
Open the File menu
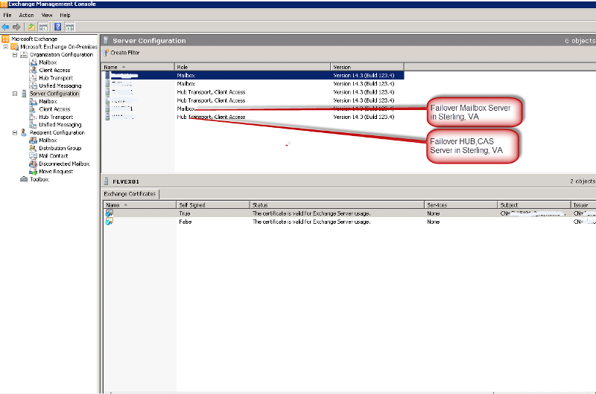tap(7, 15)
